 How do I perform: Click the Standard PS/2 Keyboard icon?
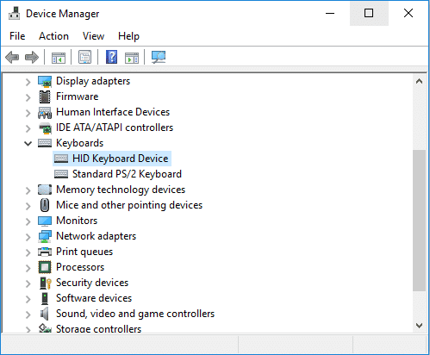[x=61, y=174]
